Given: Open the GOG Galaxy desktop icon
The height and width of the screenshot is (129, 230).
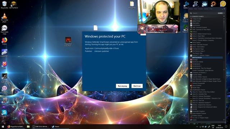Looking at the screenshot, I should [x=4, y=90].
